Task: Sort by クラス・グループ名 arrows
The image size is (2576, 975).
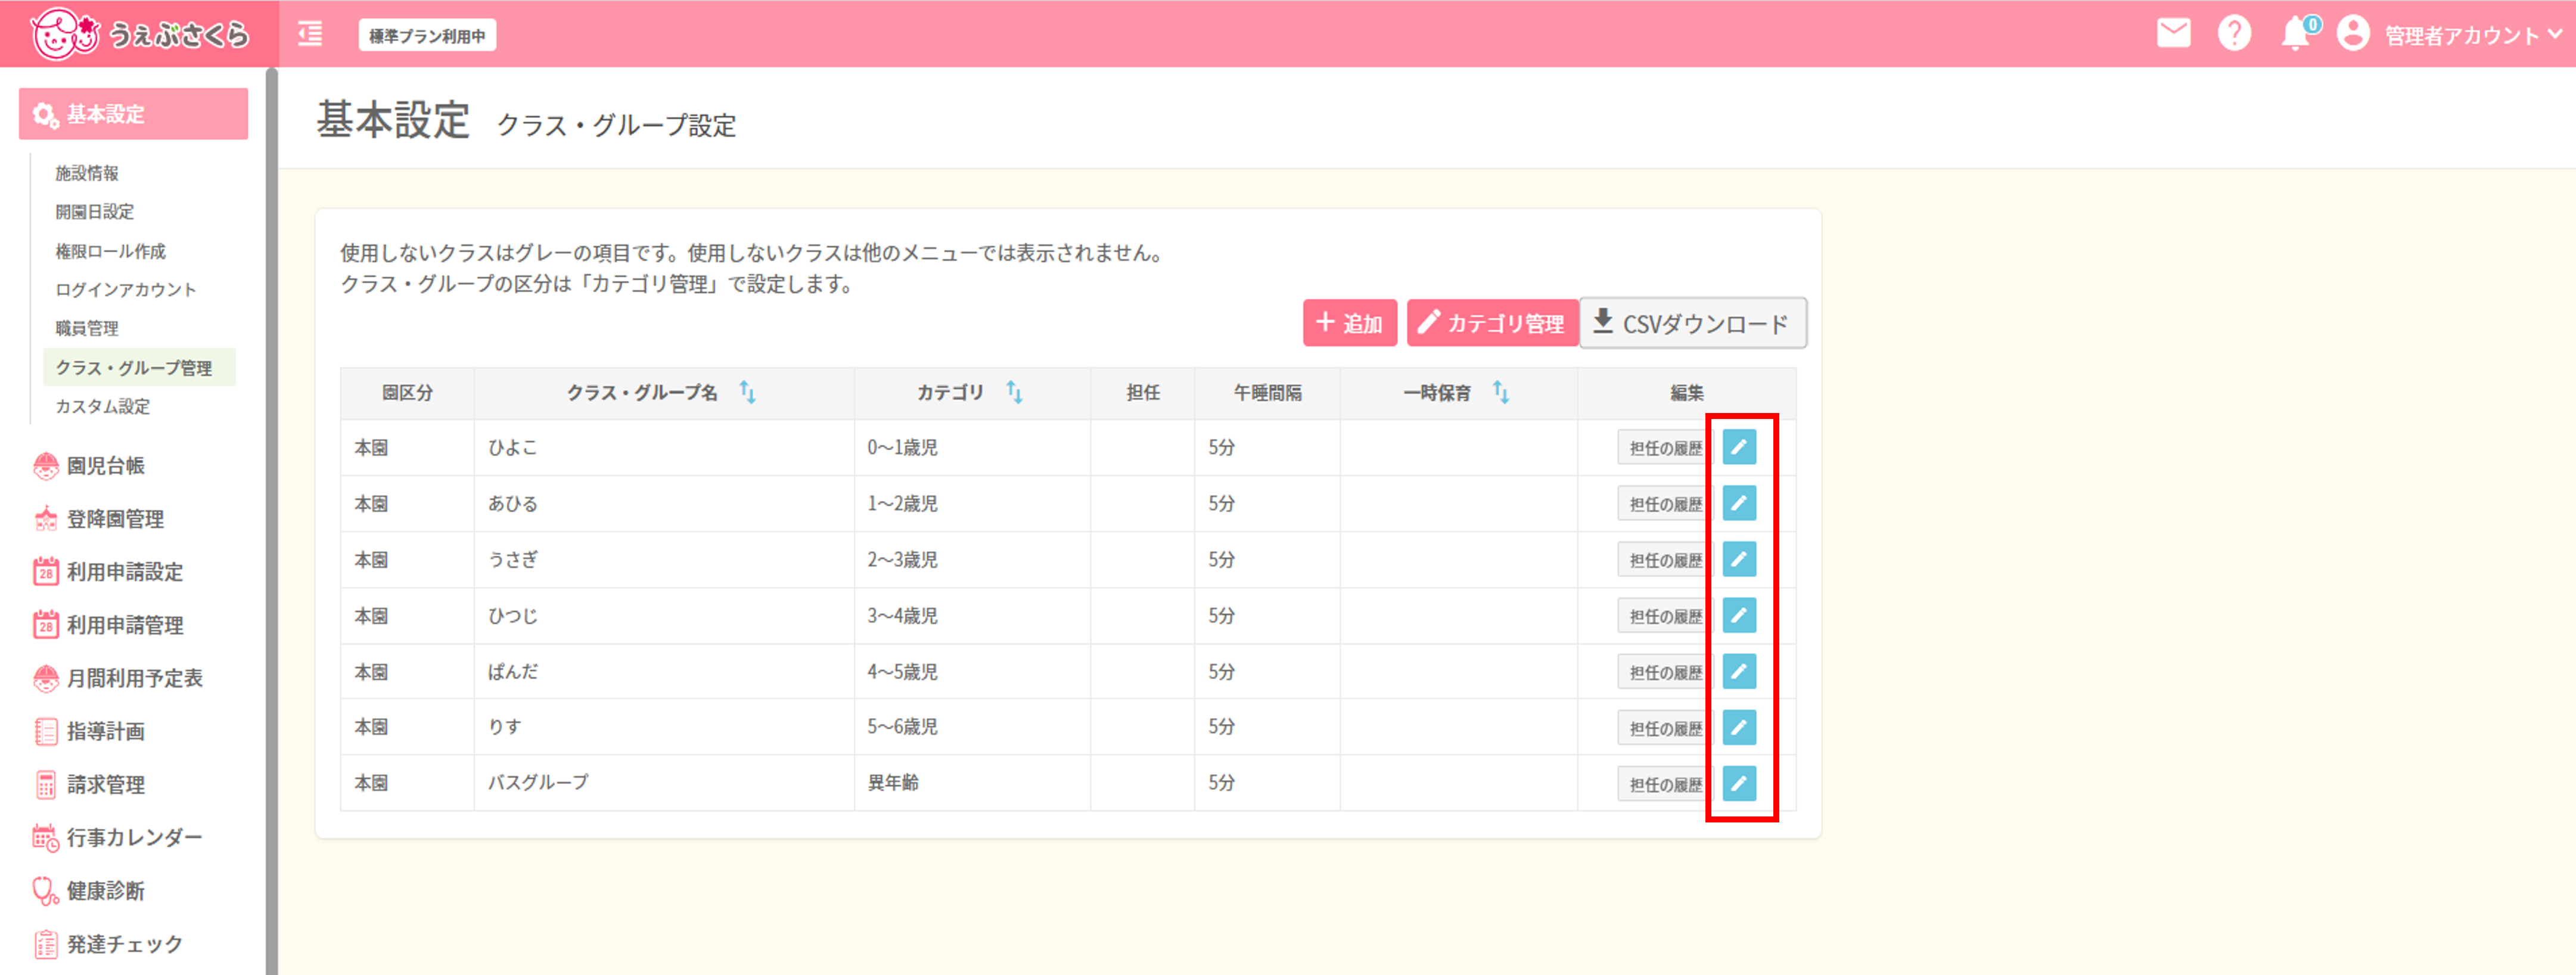Action: [x=747, y=392]
